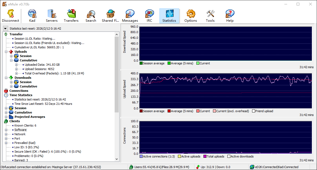Open the Kad network window
Viewport: 317px width, 170px height.
[x=32, y=16]
